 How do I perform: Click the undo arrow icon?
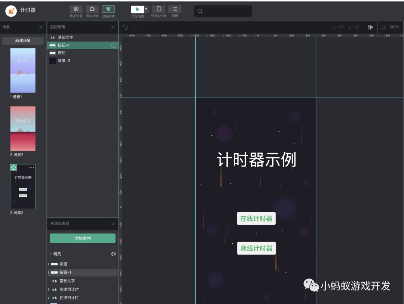(125, 27)
